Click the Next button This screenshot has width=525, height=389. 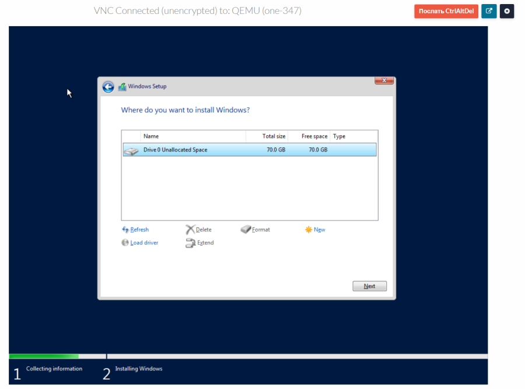(x=369, y=286)
